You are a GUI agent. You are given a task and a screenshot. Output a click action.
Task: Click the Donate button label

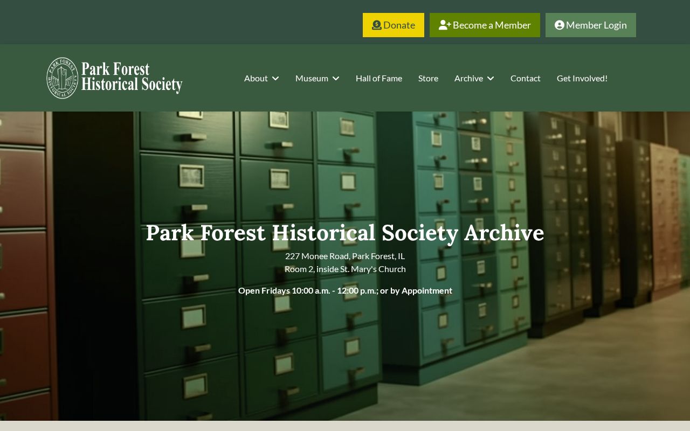click(x=399, y=25)
